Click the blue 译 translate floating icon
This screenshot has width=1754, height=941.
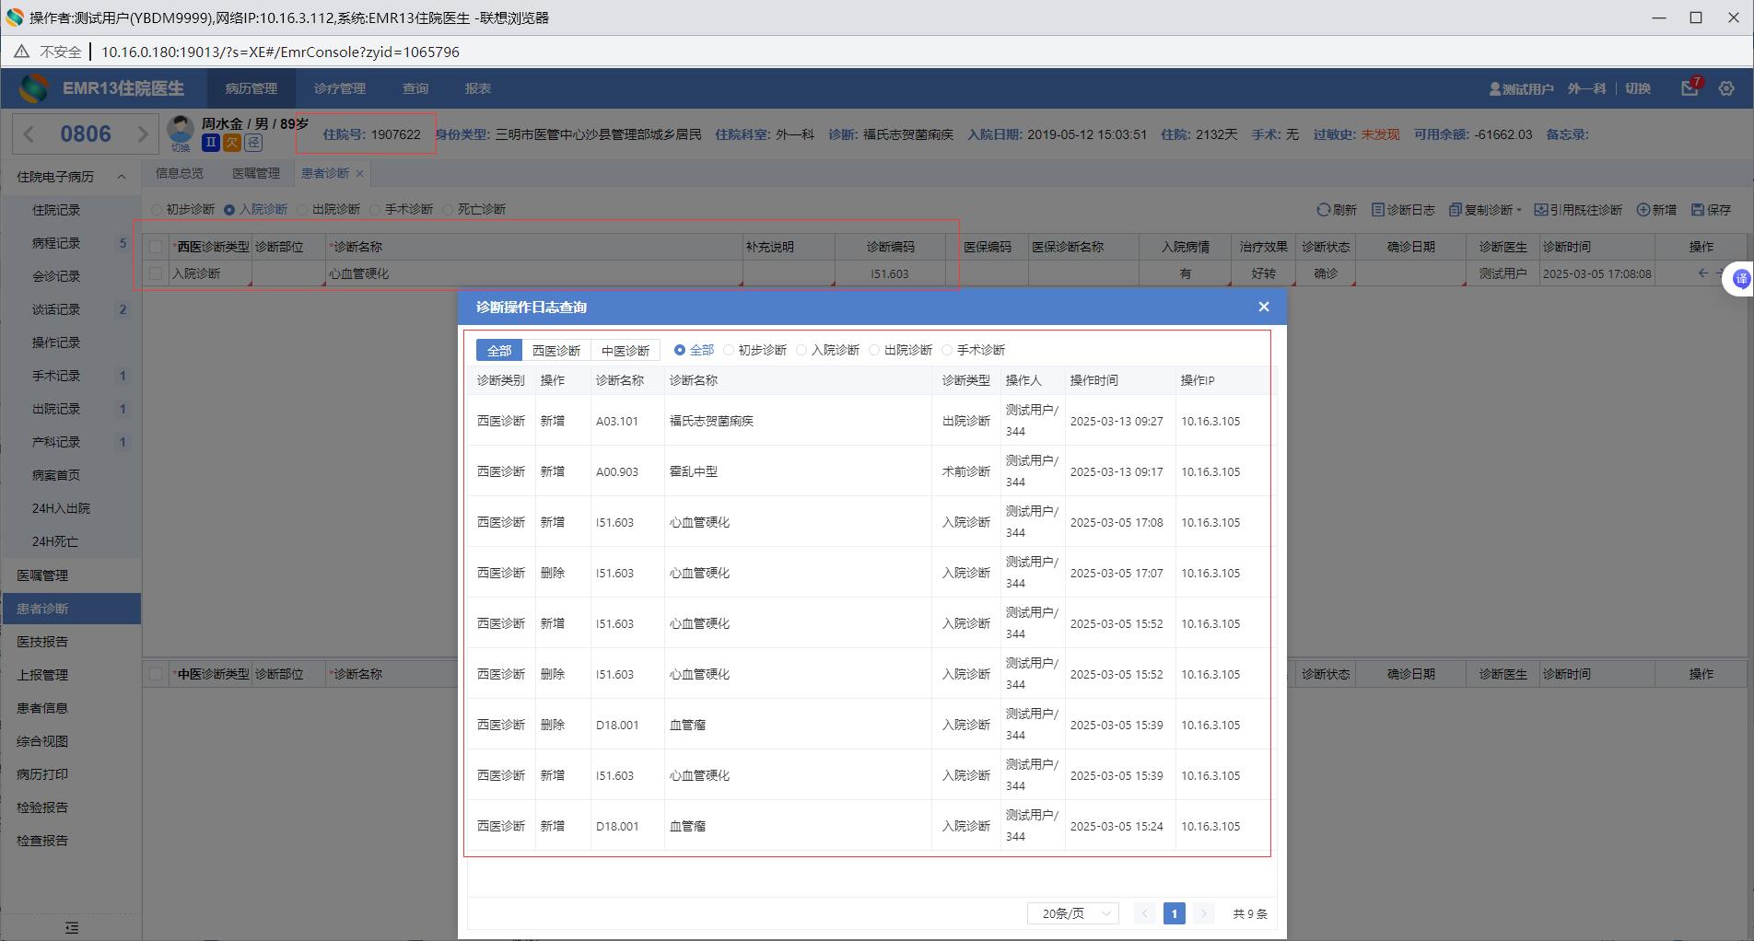[x=1740, y=279]
